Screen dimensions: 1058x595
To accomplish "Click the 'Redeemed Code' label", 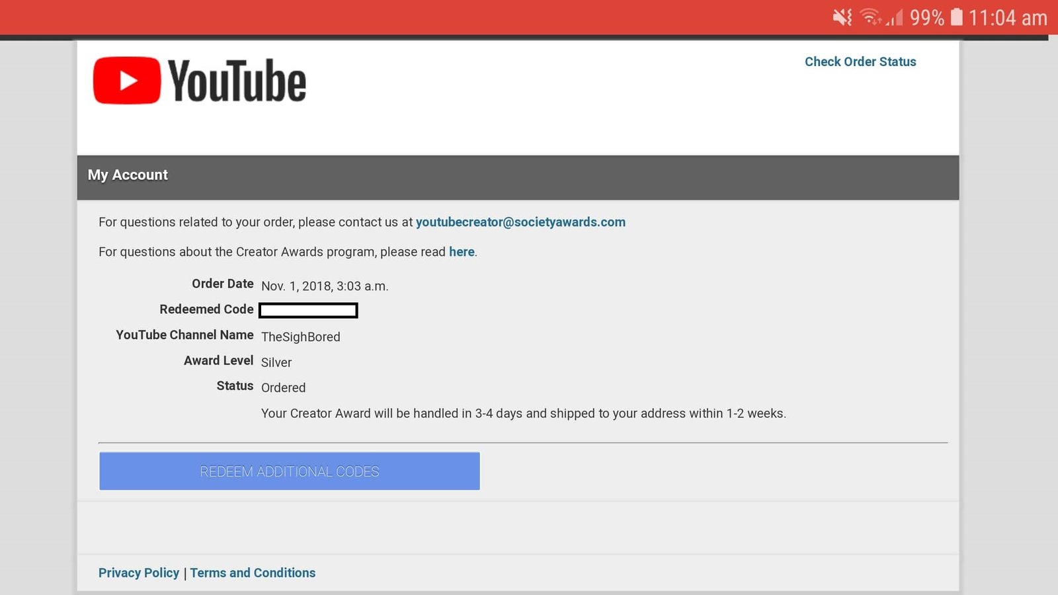I will (206, 309).
